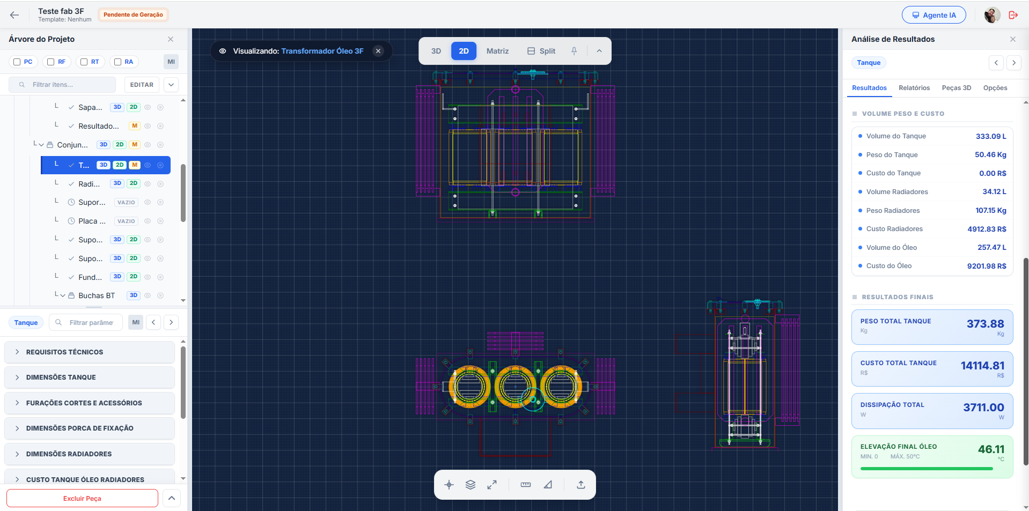Click the project tree scrollbar

[x=183, y=193]
